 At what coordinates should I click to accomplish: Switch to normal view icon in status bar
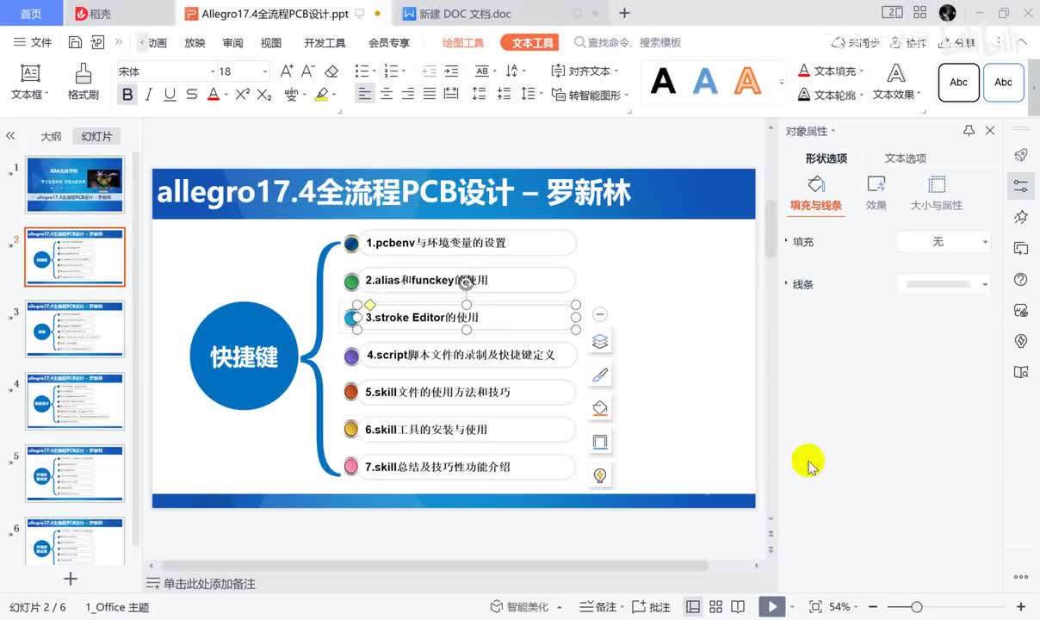(693, 607)
